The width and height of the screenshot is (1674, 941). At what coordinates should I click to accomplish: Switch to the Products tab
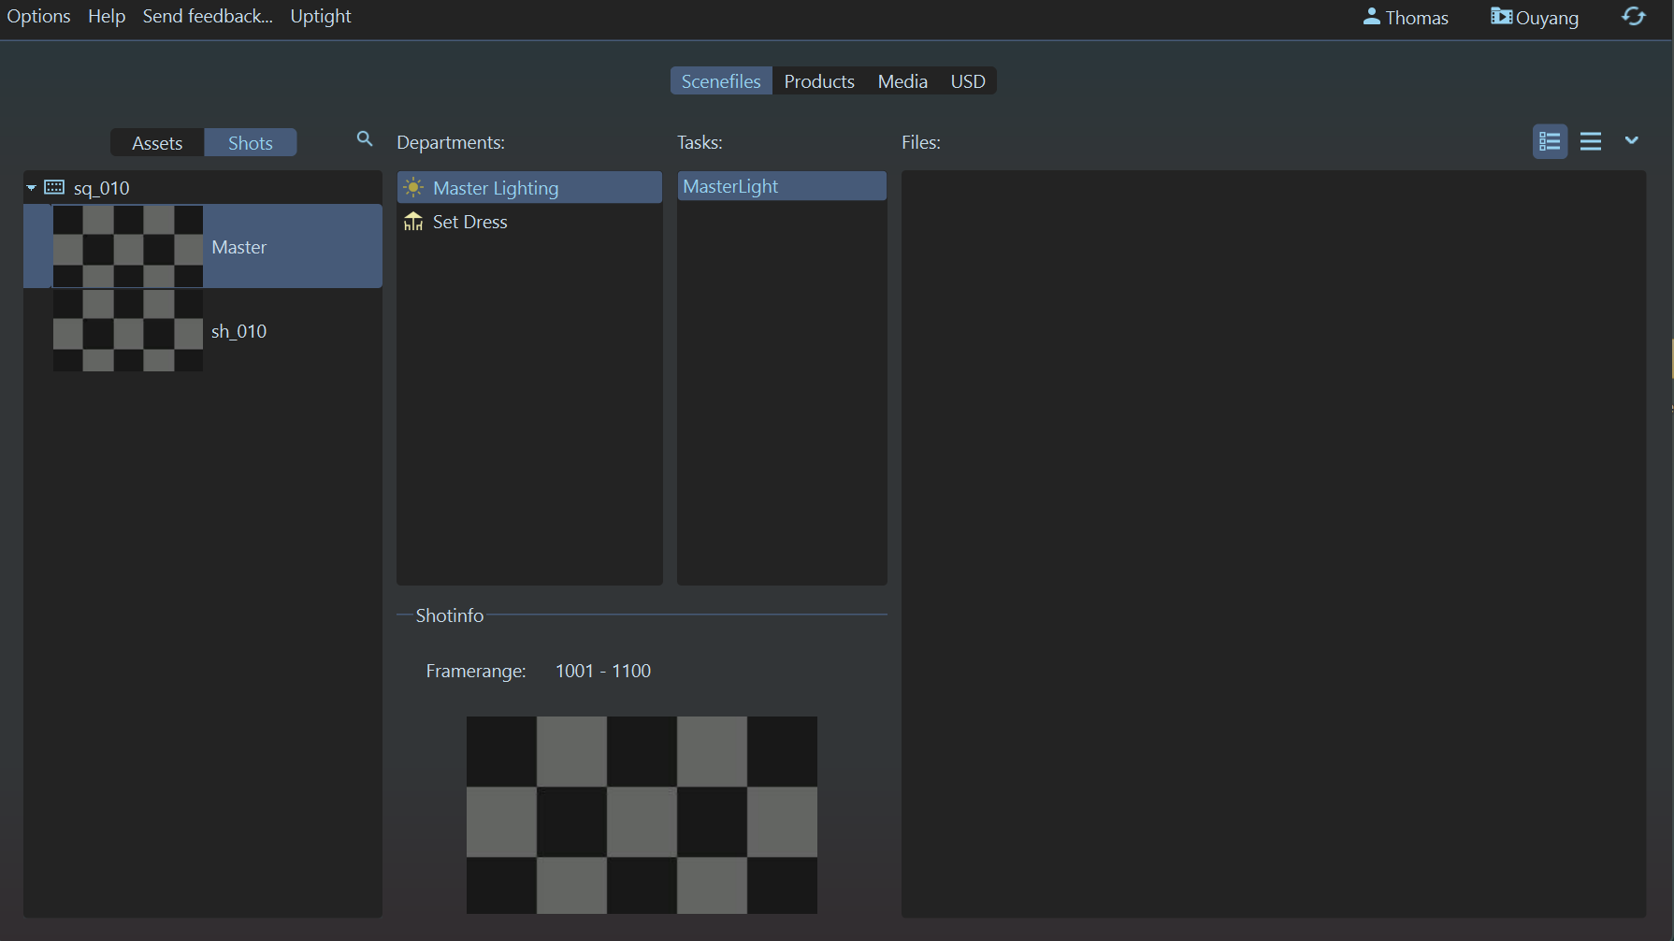[x=819, y=81]
